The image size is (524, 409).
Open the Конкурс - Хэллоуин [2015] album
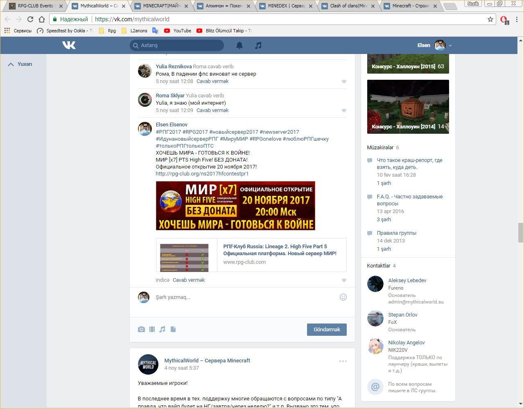point(408,64)
